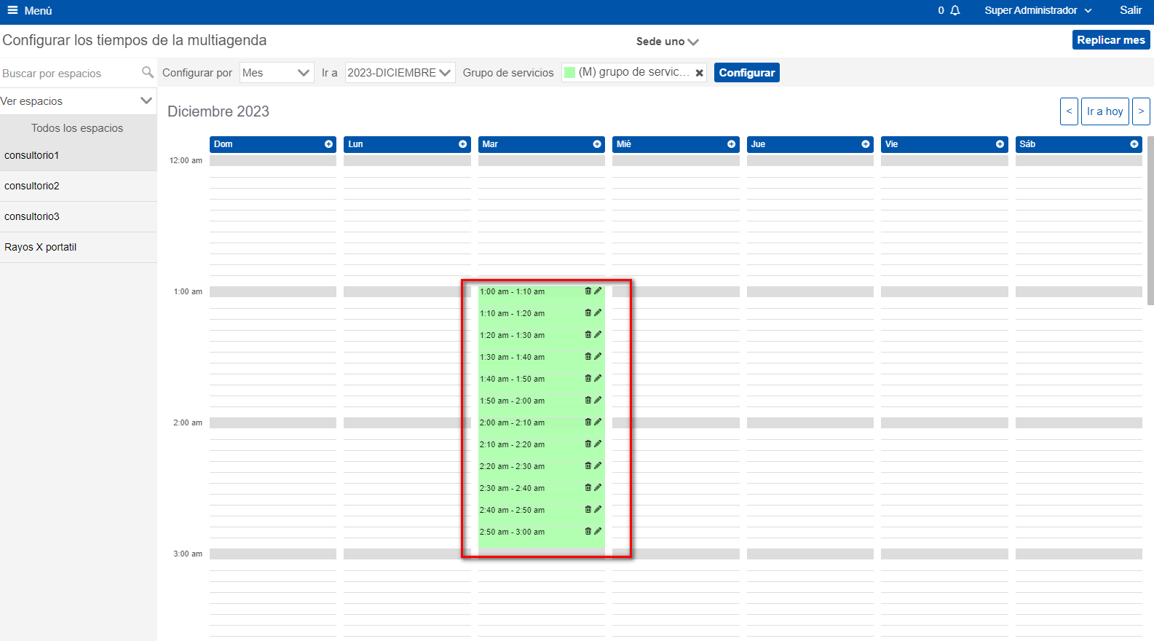
Task: Delete the 1:10 am - 1:20 am slot
Action: coord(588,312)
